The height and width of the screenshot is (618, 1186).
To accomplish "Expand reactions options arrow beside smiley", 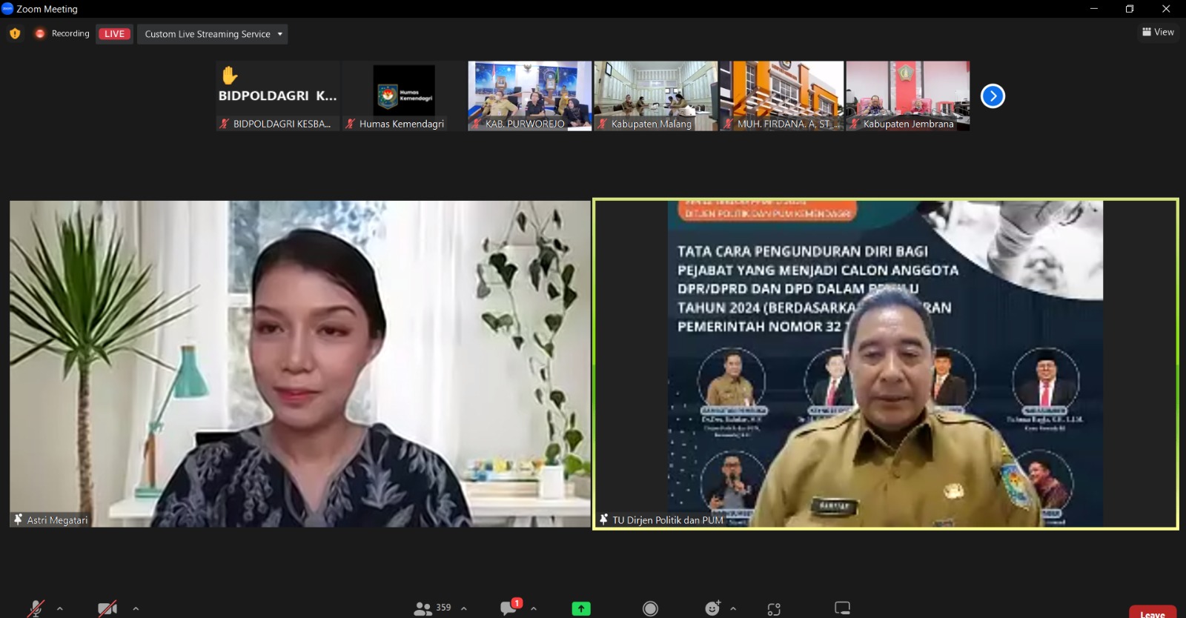I will [733, 608].
